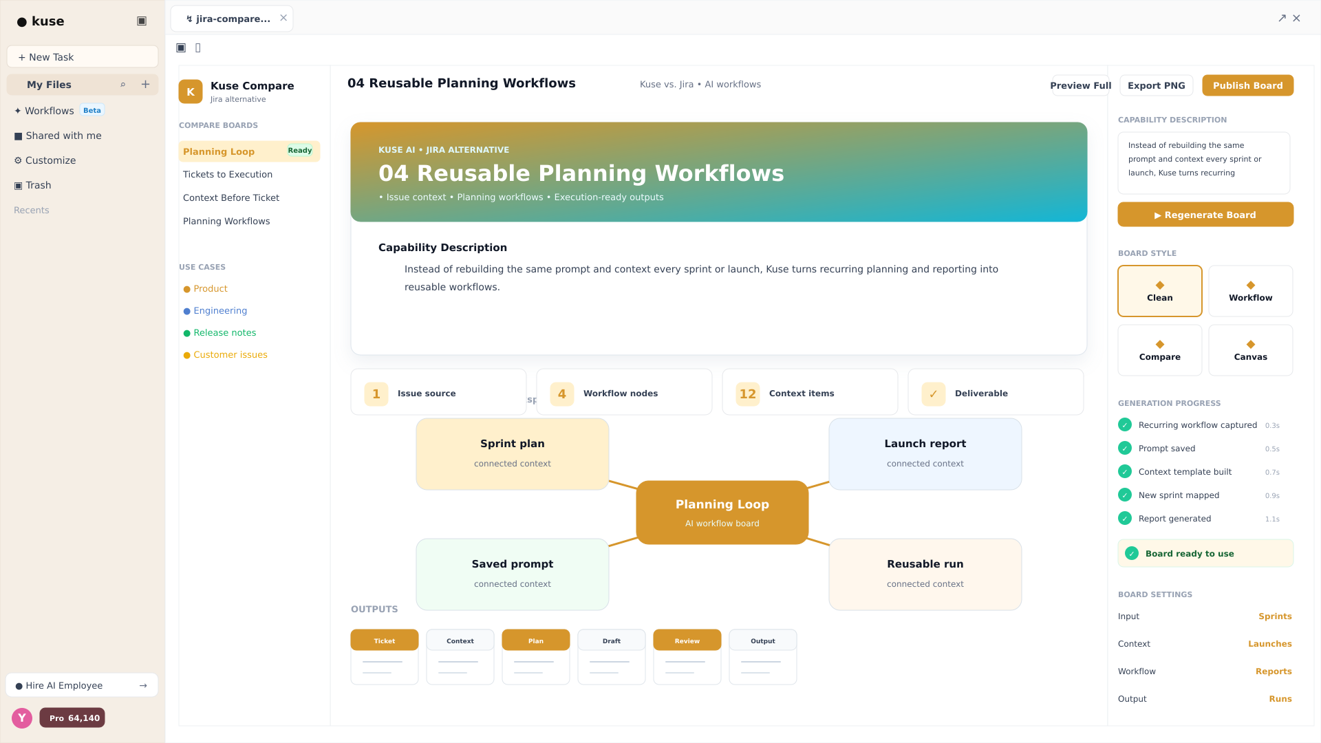
Task: Open the Output output thumbnail
Action: click(763, 657)
